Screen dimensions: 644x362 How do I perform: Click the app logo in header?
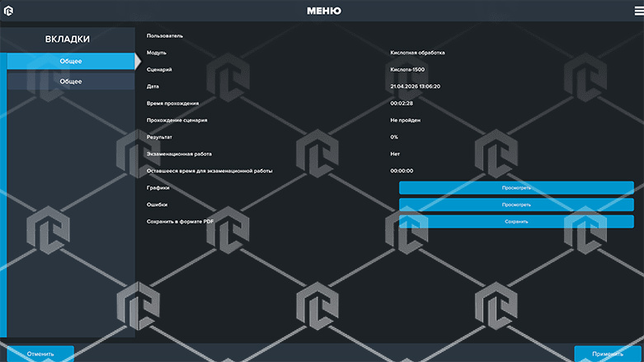tap(9, 12)
